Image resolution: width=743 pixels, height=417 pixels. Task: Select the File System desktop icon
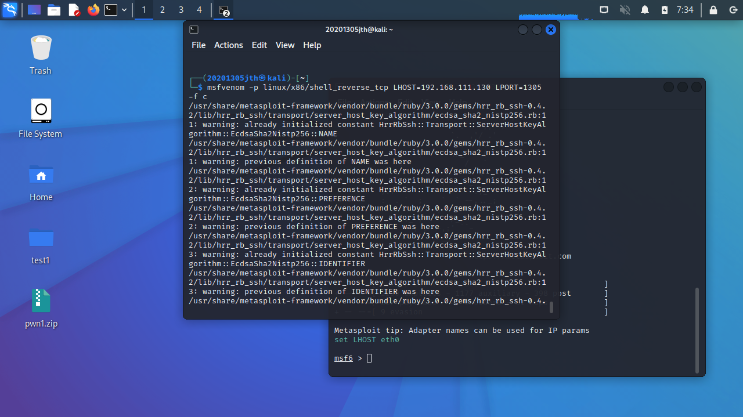pos(41,118)
